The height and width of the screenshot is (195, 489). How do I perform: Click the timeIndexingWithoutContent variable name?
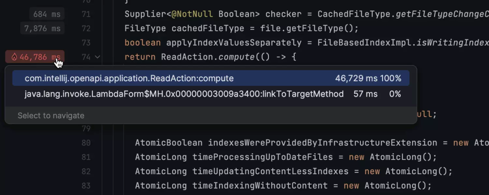click(x=265, y=186)
